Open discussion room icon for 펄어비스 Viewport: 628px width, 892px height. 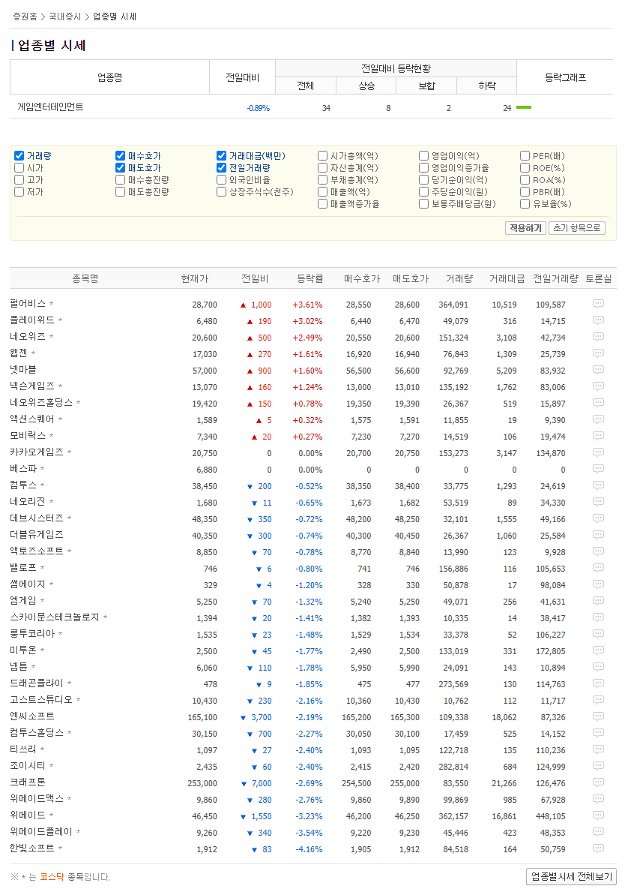pos(598,304)
